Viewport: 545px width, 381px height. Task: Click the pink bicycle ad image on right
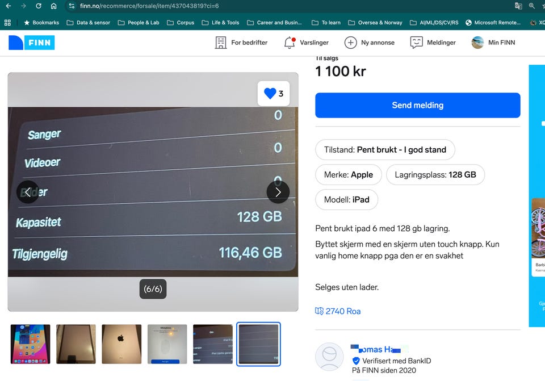coord(538,229)
